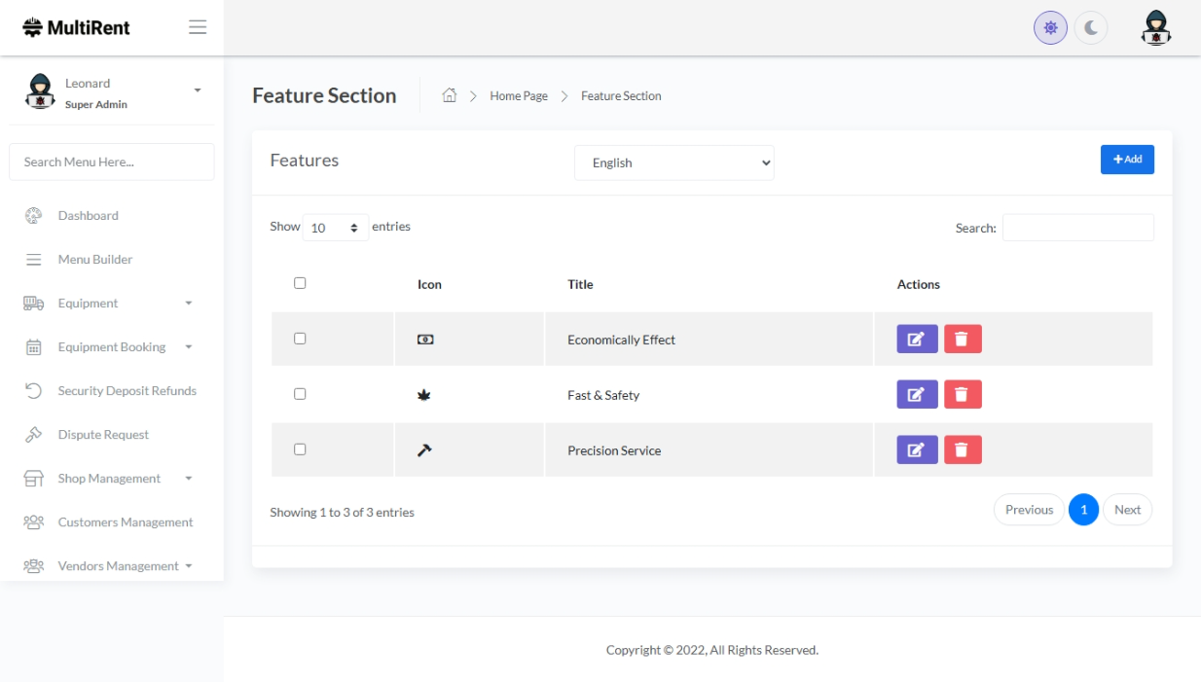The width and height of the screenshot is (1201, 682).
Task: Switch to light theme sun icon
Action: pos(1050,28)
